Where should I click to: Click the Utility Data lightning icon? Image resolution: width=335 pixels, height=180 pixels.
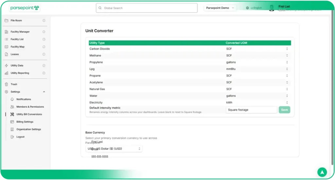click(6, 66)
